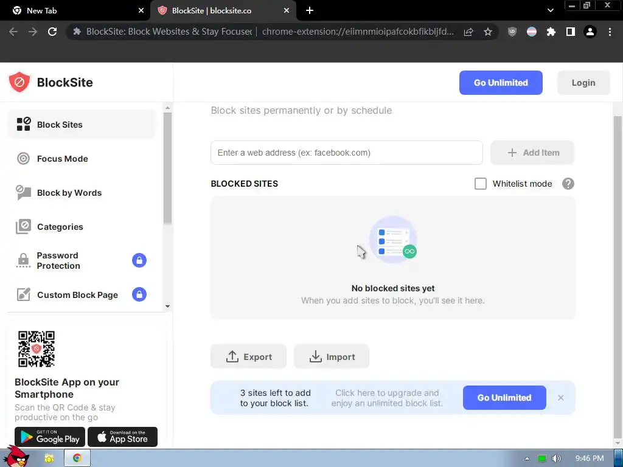Click the Add Item button
The height and width of the screenshot is (467, 623).
(532, 153)
